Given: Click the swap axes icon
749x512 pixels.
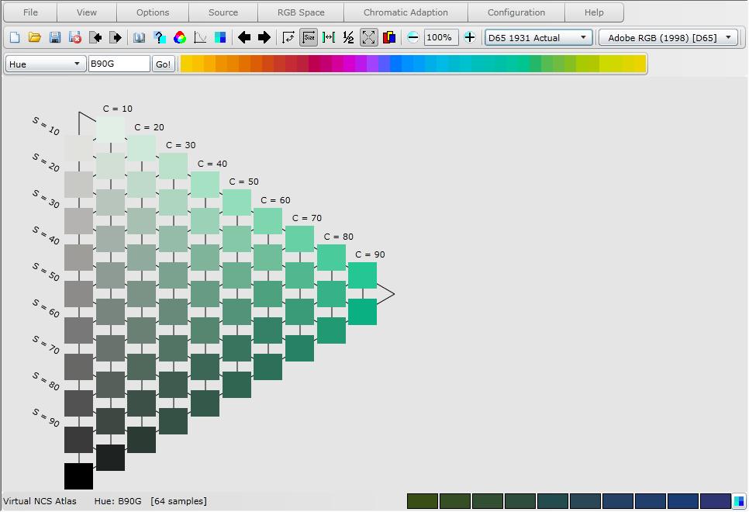Looking at the screenshot, I should point(288,37).
